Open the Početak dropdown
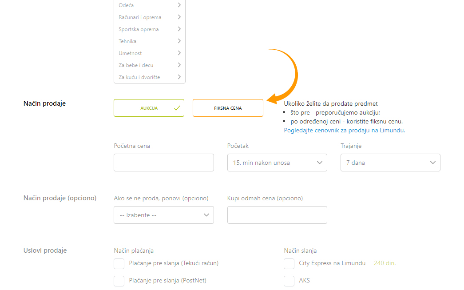This screenshot has width=464, height=290. [x=277, y=163]
